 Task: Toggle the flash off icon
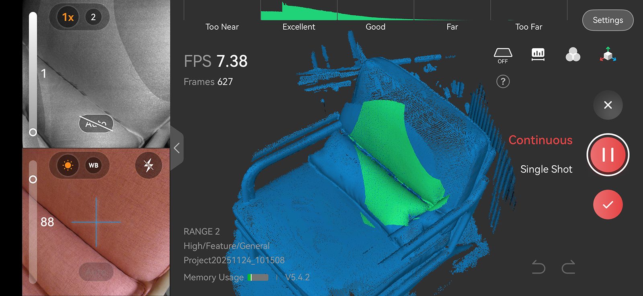[x=149, y=165]
